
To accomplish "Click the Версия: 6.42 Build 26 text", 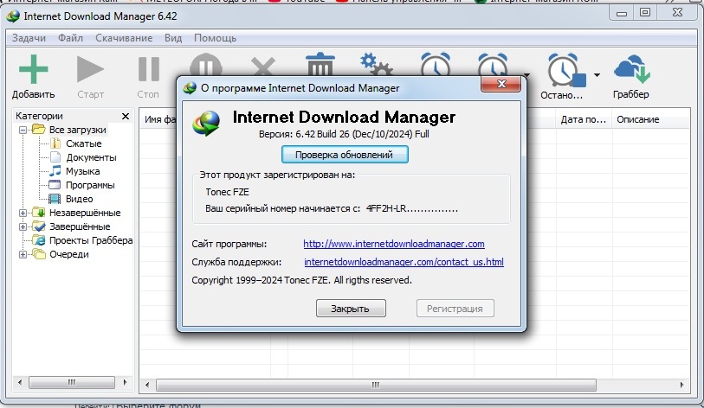I will point(345,134).
